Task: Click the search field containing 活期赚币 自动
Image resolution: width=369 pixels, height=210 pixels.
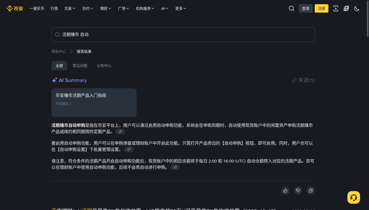Action: click(183, 35)
